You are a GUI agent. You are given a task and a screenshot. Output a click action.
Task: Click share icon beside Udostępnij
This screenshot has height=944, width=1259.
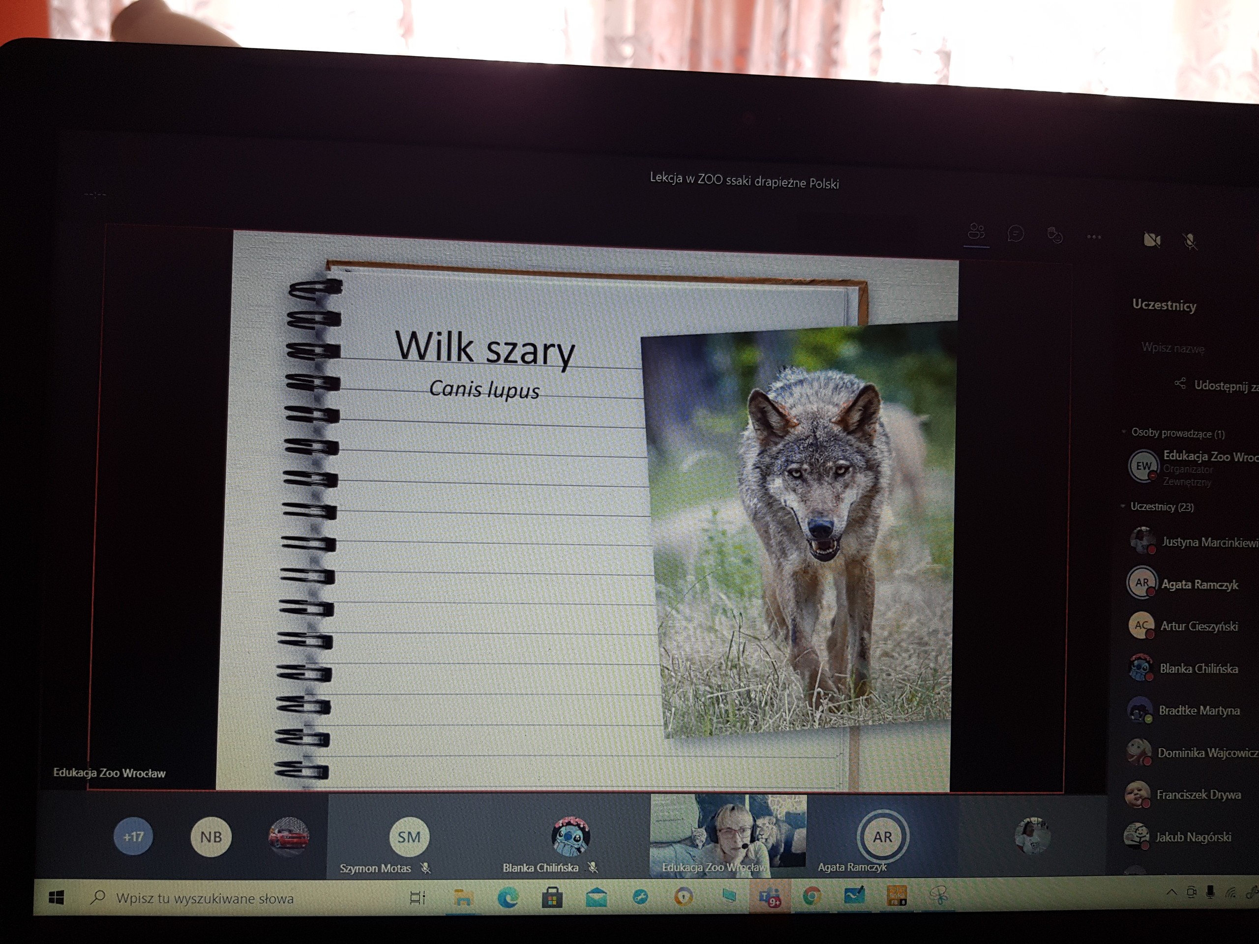click(x=1180, y=384)
